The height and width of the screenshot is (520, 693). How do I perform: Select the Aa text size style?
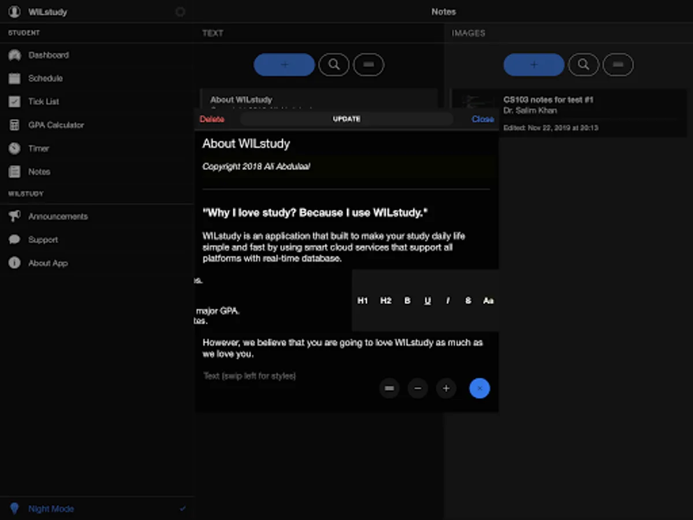pyautogui.click(x=488, y=300)
